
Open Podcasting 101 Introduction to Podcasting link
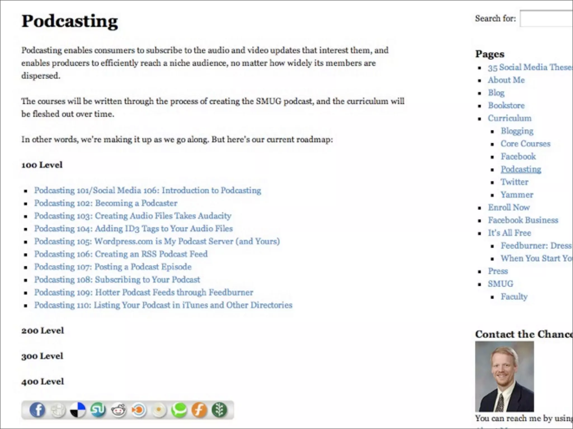point(147,190)
